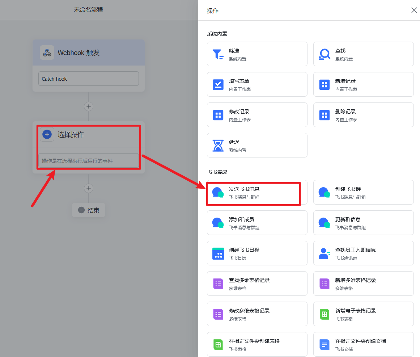Click the 结束 label
Viewport: 420px width, 357px height.
pos(93,210)
